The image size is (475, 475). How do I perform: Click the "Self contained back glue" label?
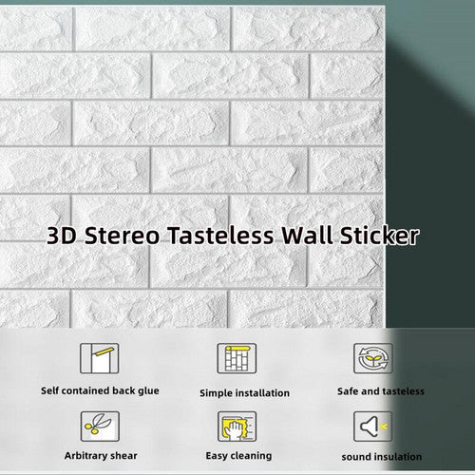coord(100,391)
